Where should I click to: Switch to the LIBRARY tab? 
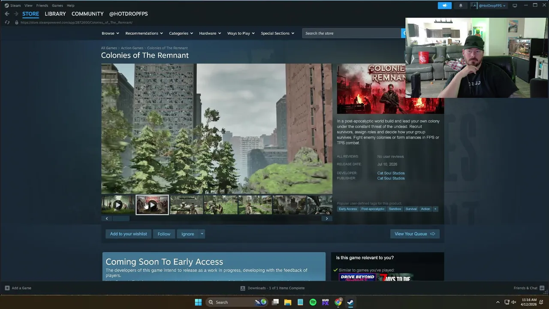[x=55, y=14]
